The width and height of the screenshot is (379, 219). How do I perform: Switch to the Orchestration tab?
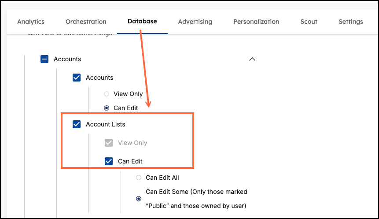(x=86, y=22)
